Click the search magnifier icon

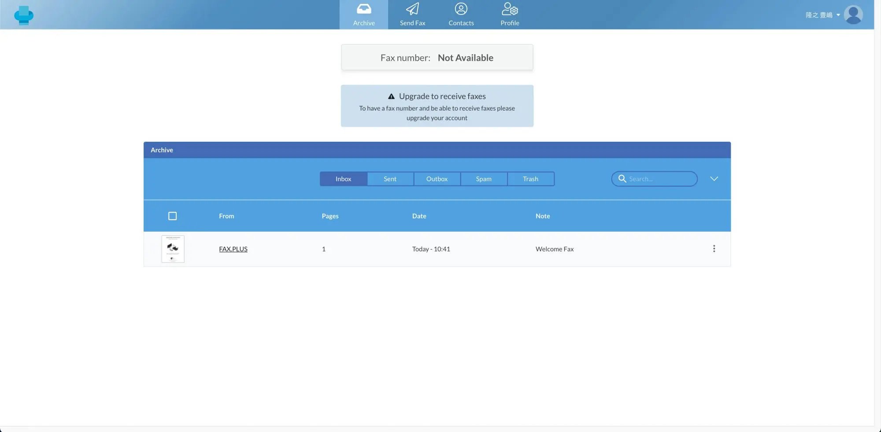[622, 178]
